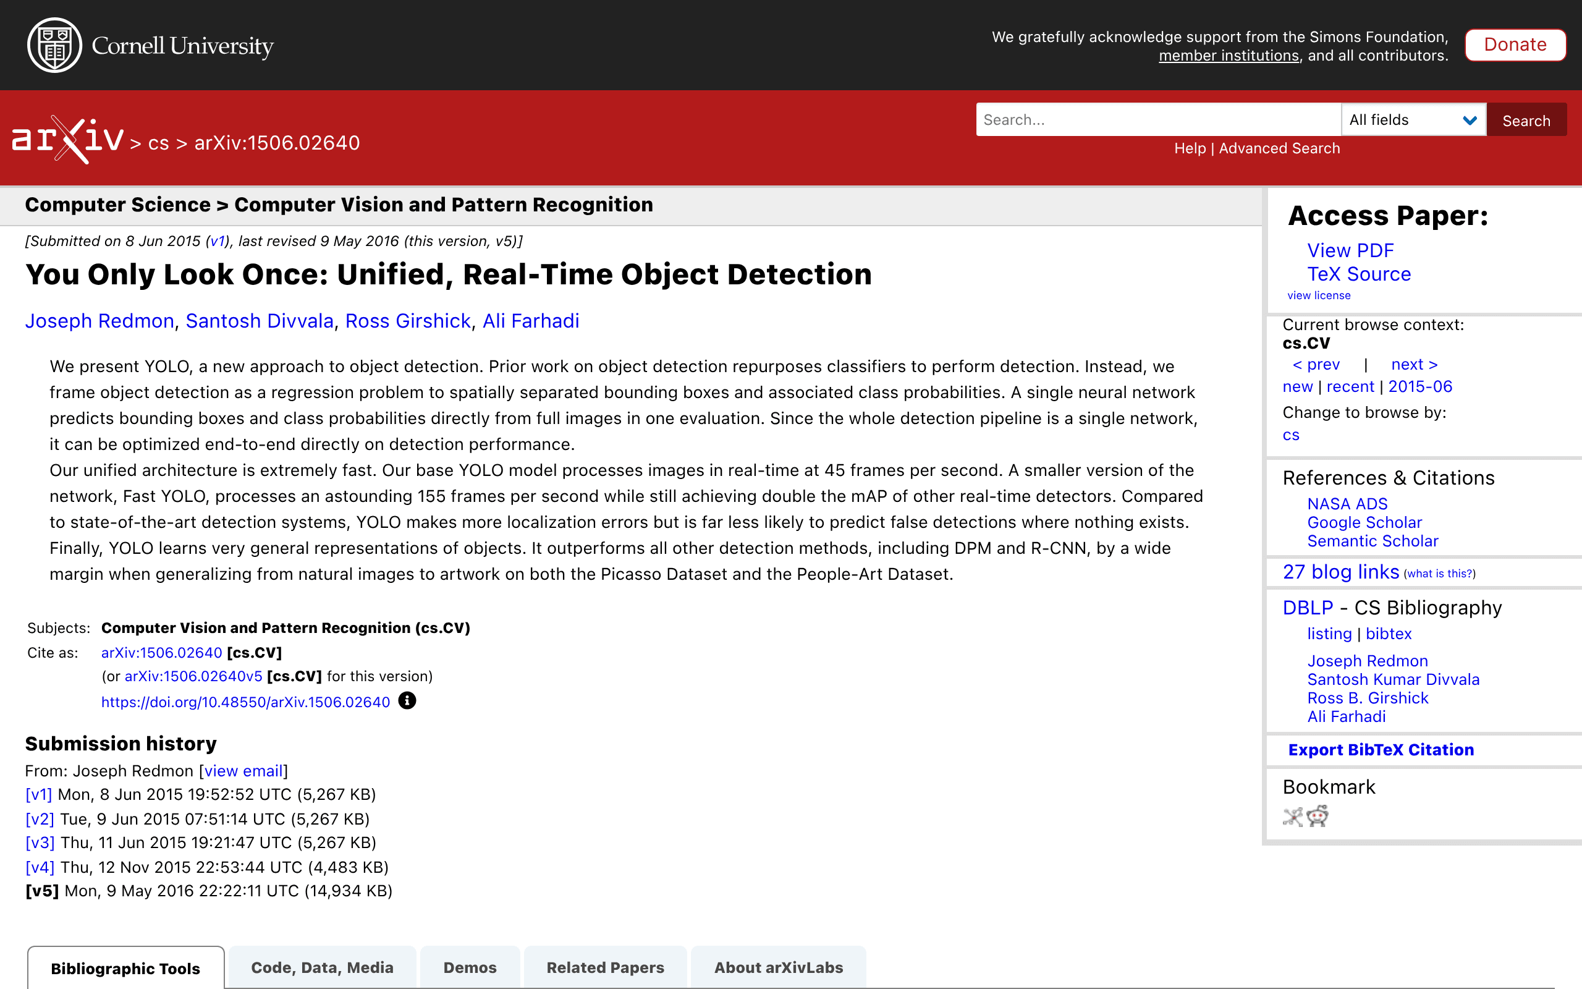Open Google Scholar citations

pyautogui.click(x=1364, y=523)
